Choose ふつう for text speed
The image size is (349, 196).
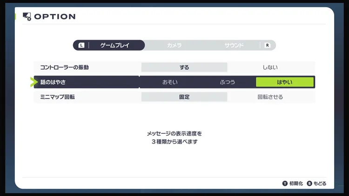(x=227, y=82)
